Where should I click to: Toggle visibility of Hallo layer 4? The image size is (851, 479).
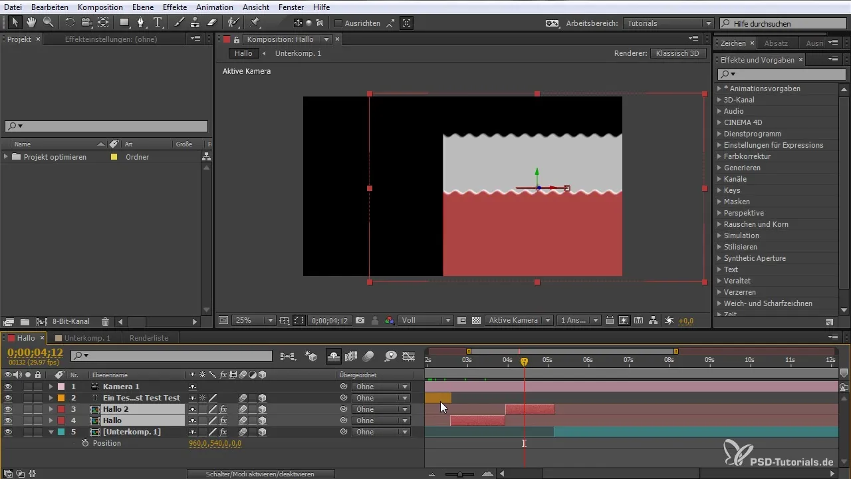8,420
